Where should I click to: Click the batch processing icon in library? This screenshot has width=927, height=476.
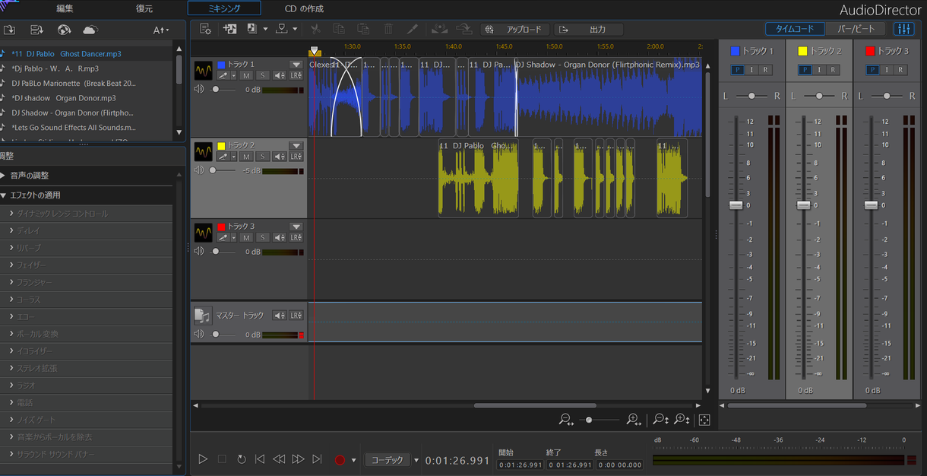pyautogui.click(x=36, y=30)
